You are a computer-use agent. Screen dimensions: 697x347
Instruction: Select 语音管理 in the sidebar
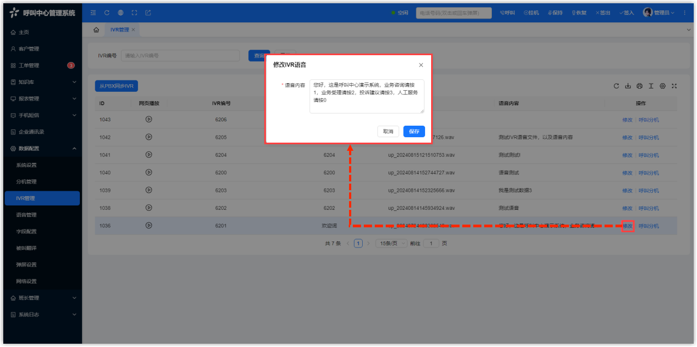(27, 215)
